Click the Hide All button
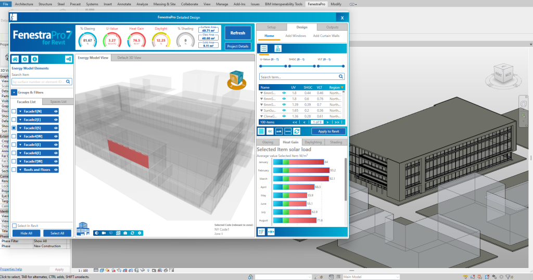The image size is (533, 280). pyautogui.click(x=26, y=233)
